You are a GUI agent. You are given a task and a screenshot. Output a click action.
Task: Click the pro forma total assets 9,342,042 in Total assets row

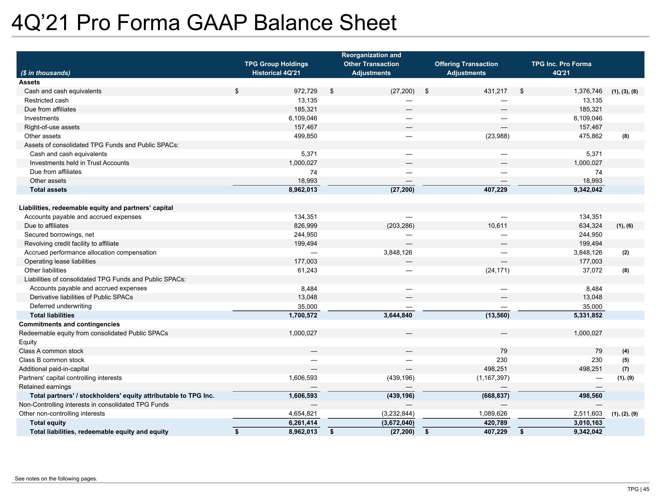pyautogui.click(x=588, y=189)
